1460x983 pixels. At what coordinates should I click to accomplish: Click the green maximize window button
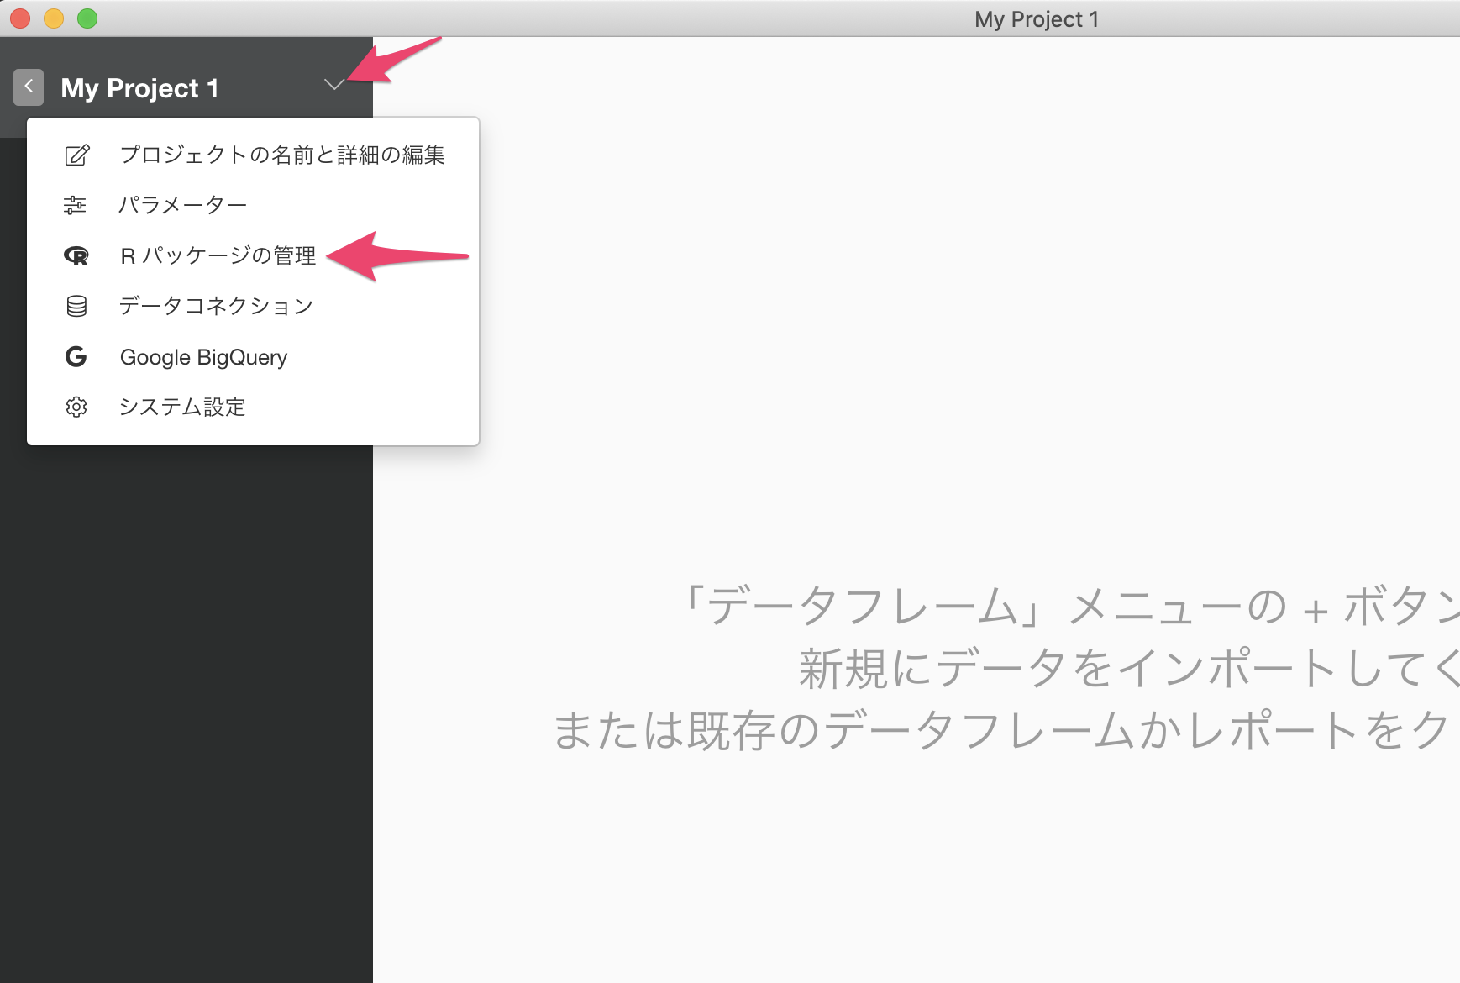click(x=87, y=18)
